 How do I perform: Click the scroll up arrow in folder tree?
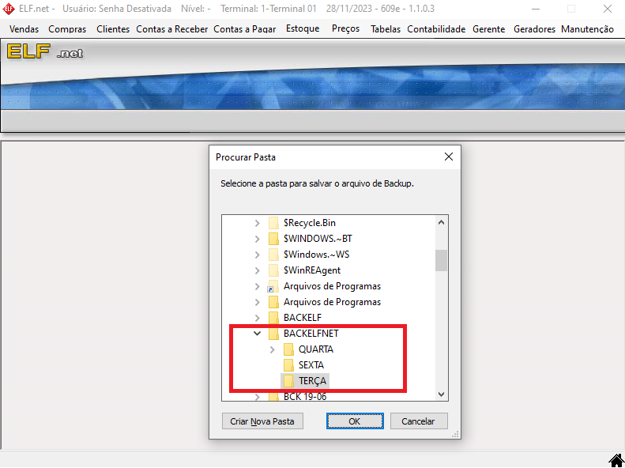pos(441,222)
